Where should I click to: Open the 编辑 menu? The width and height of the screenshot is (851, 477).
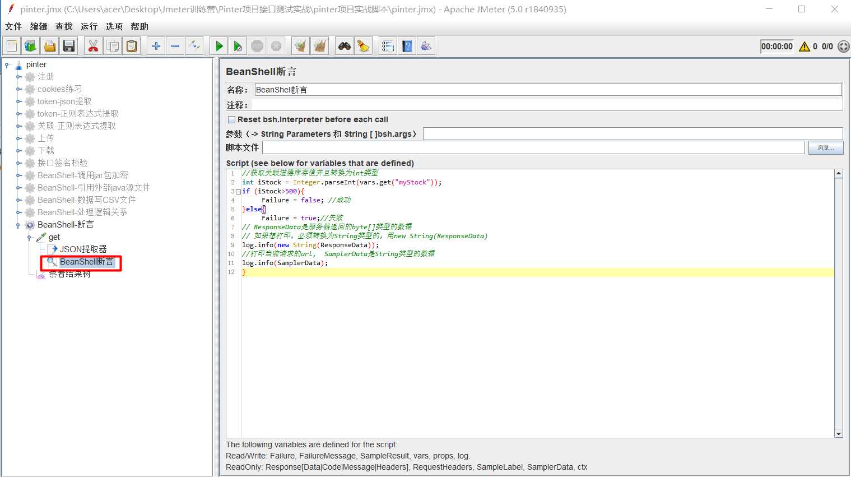point(39,26)
